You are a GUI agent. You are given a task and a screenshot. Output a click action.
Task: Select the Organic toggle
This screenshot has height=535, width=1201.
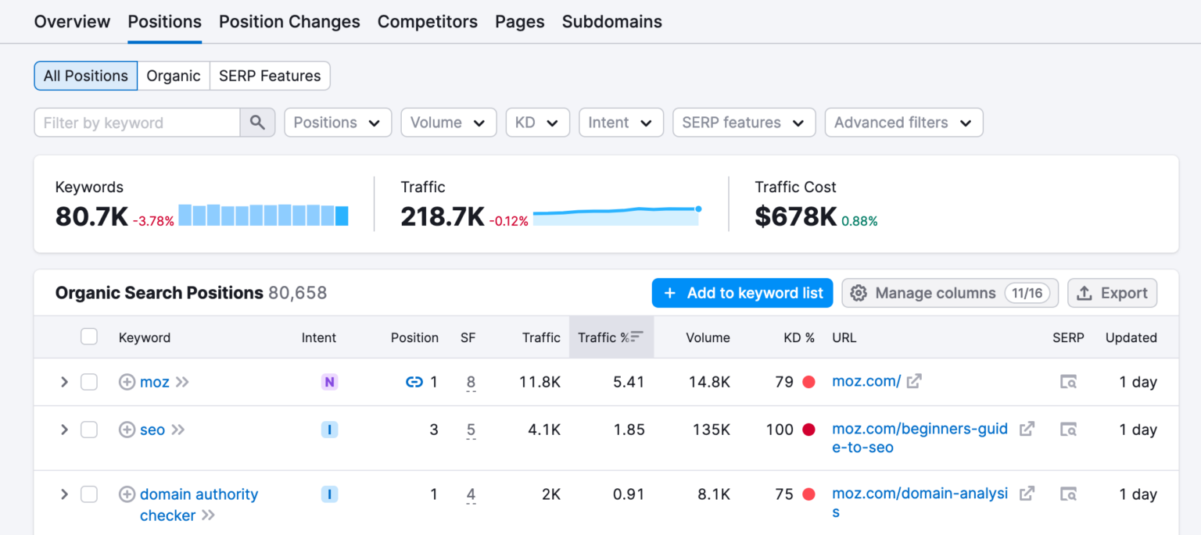click(174, 76)
